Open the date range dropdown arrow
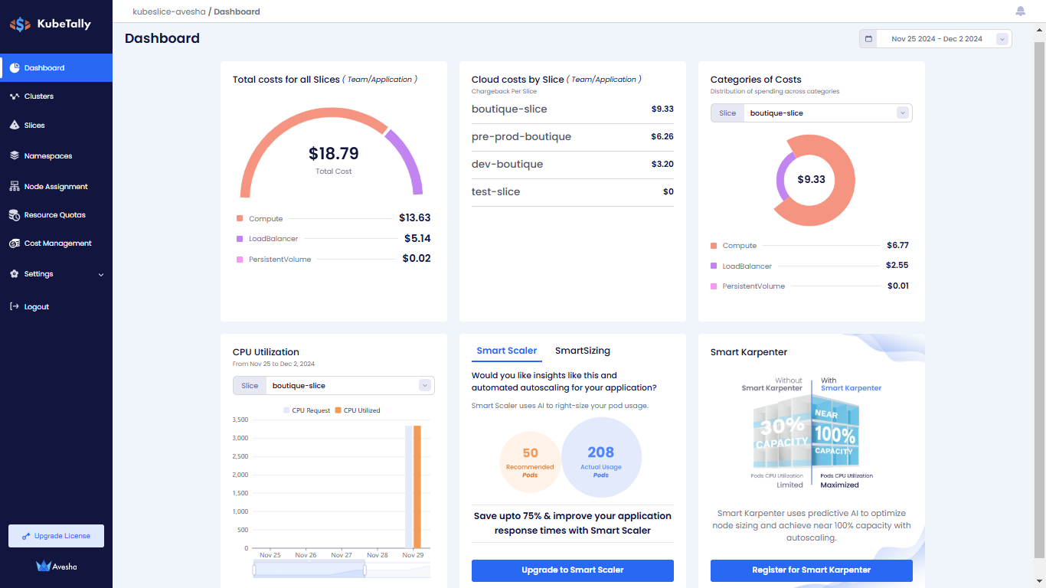Image resolution: width=1046 pixels, height=588 pixels. [1002, 38]
